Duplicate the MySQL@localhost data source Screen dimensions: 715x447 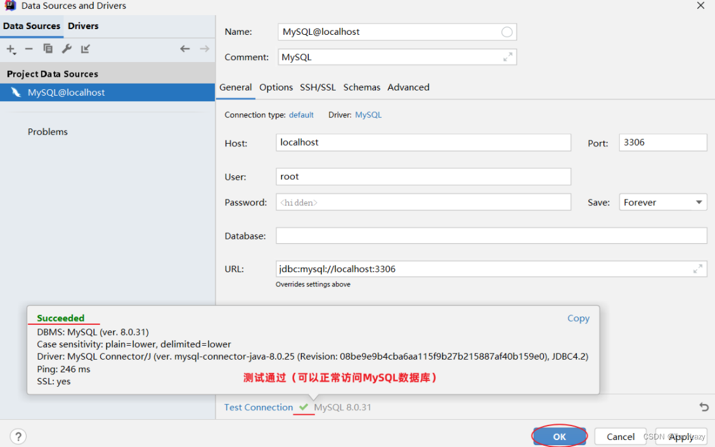(48, 49)
